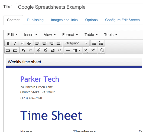Open the Format menu
Viewport: 143px width, 132px height.
[x=70, y=35]
